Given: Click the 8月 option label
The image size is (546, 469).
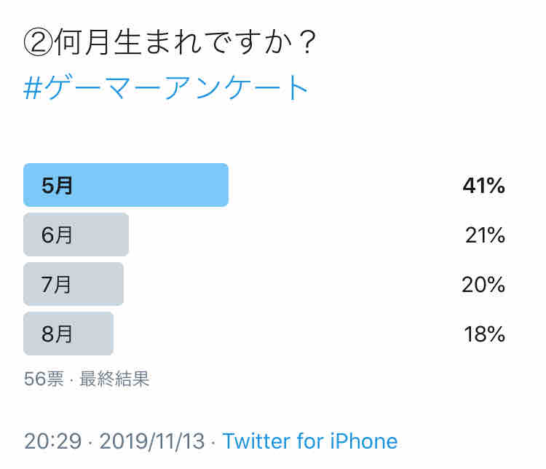Looking at the screenshot, I should pos(58,334).
